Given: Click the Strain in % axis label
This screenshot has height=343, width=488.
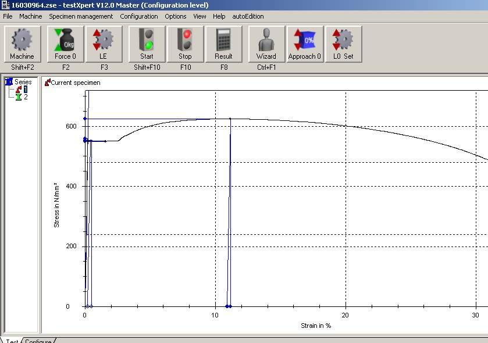Looking at the screenshot, I should (316, 326).
